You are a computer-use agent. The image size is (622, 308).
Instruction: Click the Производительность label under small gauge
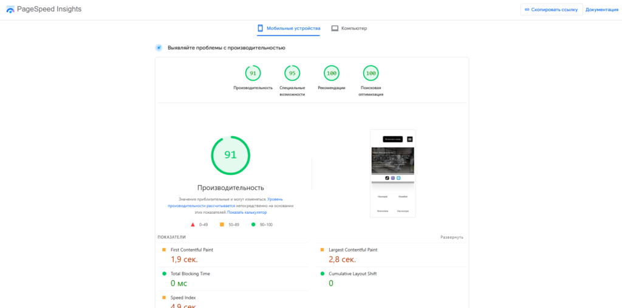pyautogui.click(x=253, y=87)
